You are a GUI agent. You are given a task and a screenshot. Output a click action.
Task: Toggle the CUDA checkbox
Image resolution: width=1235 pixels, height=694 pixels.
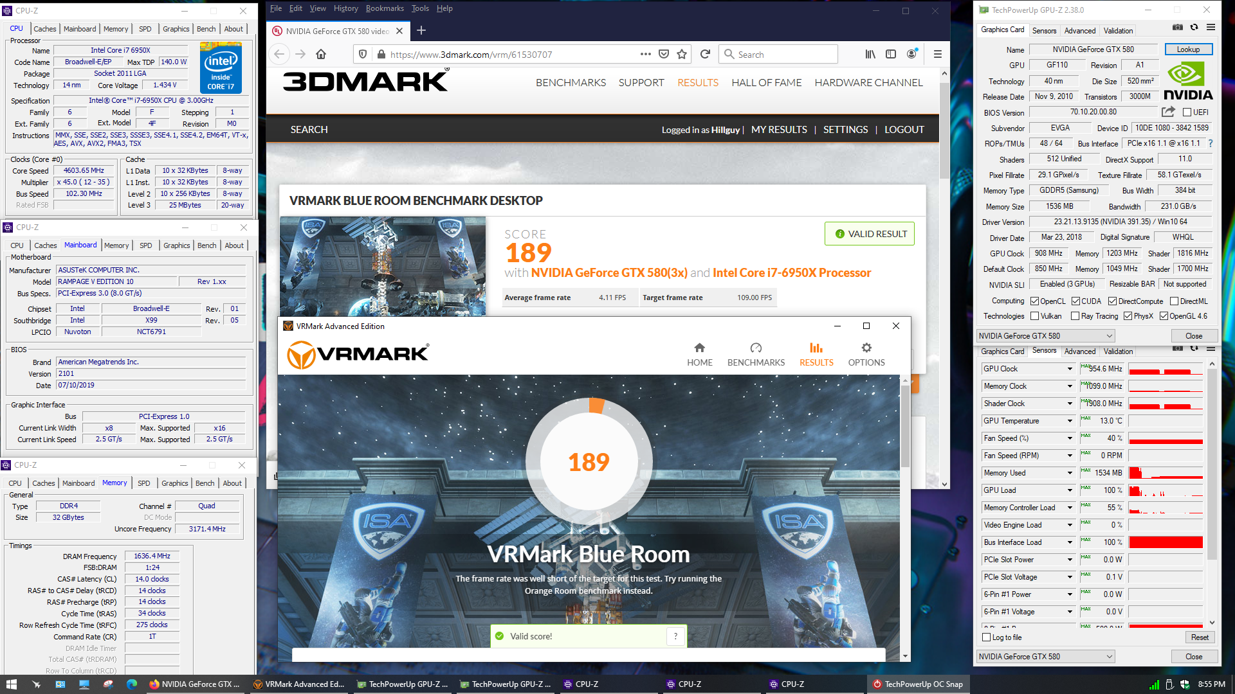[1075, 301]
